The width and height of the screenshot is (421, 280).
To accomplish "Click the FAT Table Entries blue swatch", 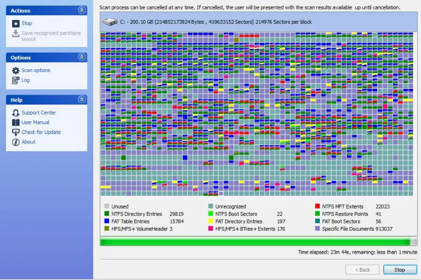I will [107, 221].
